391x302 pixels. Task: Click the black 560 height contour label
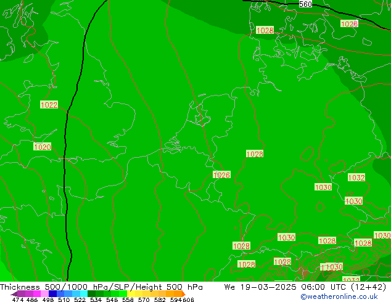pos(305,4)
